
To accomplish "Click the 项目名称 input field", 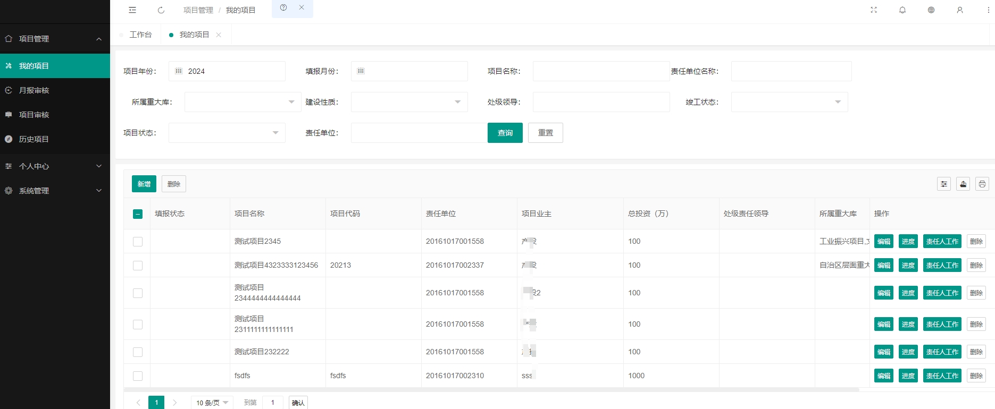I will pos(601,71).
